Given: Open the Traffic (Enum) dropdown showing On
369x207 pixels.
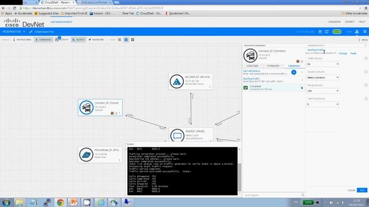Looking at the screenshot, I should 323,64.
